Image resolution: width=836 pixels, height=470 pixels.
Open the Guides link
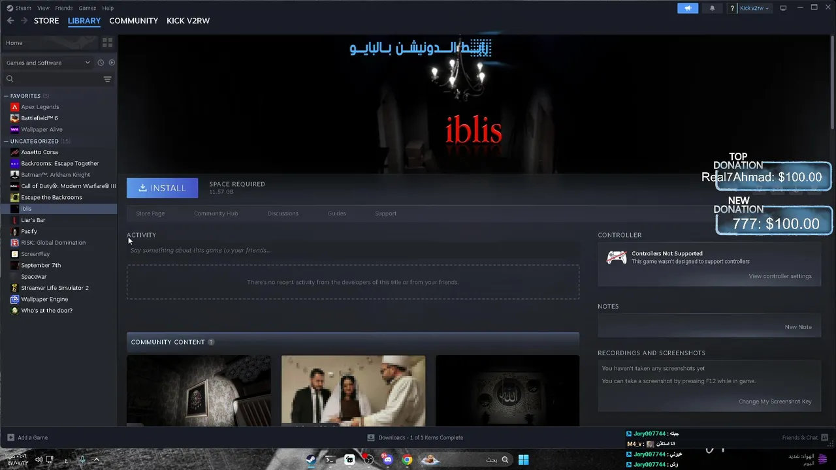(x=337, y=213)
